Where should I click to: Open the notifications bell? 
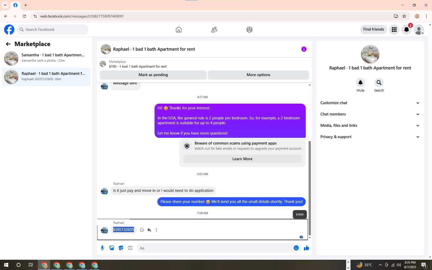click(407, 30)
